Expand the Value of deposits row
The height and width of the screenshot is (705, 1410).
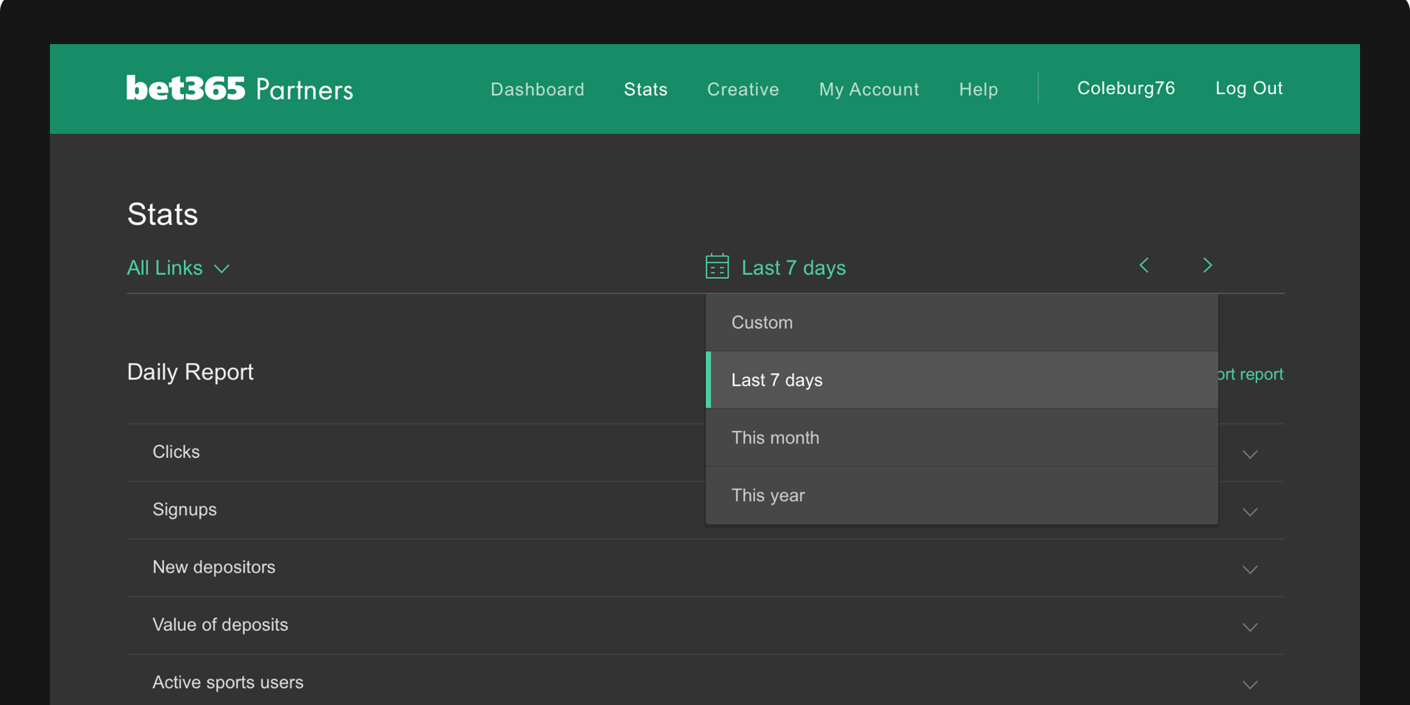(1249, 627)
